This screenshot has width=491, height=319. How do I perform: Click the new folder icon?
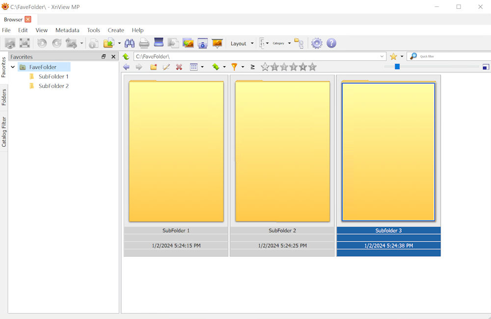(154, 67)
